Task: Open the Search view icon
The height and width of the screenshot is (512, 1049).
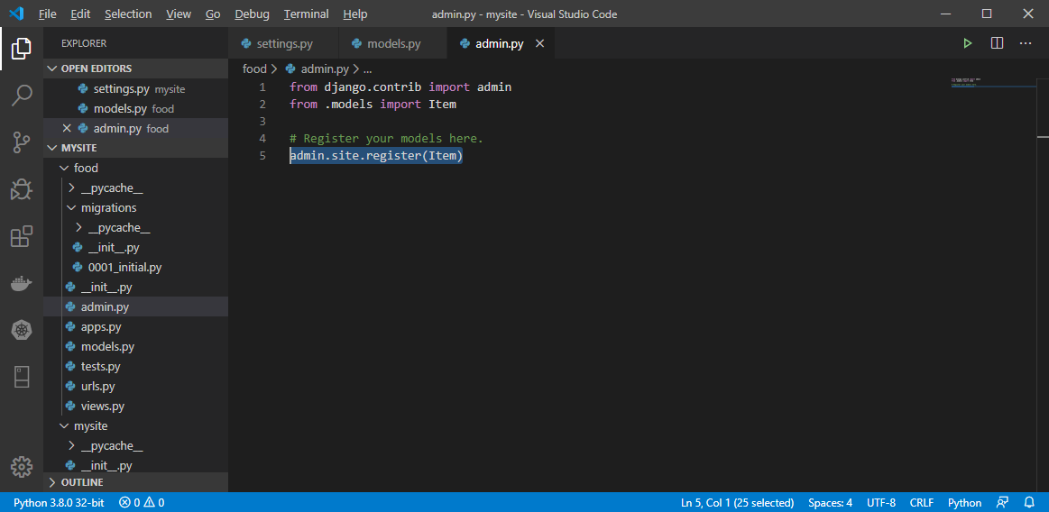Action: [22, 95]
